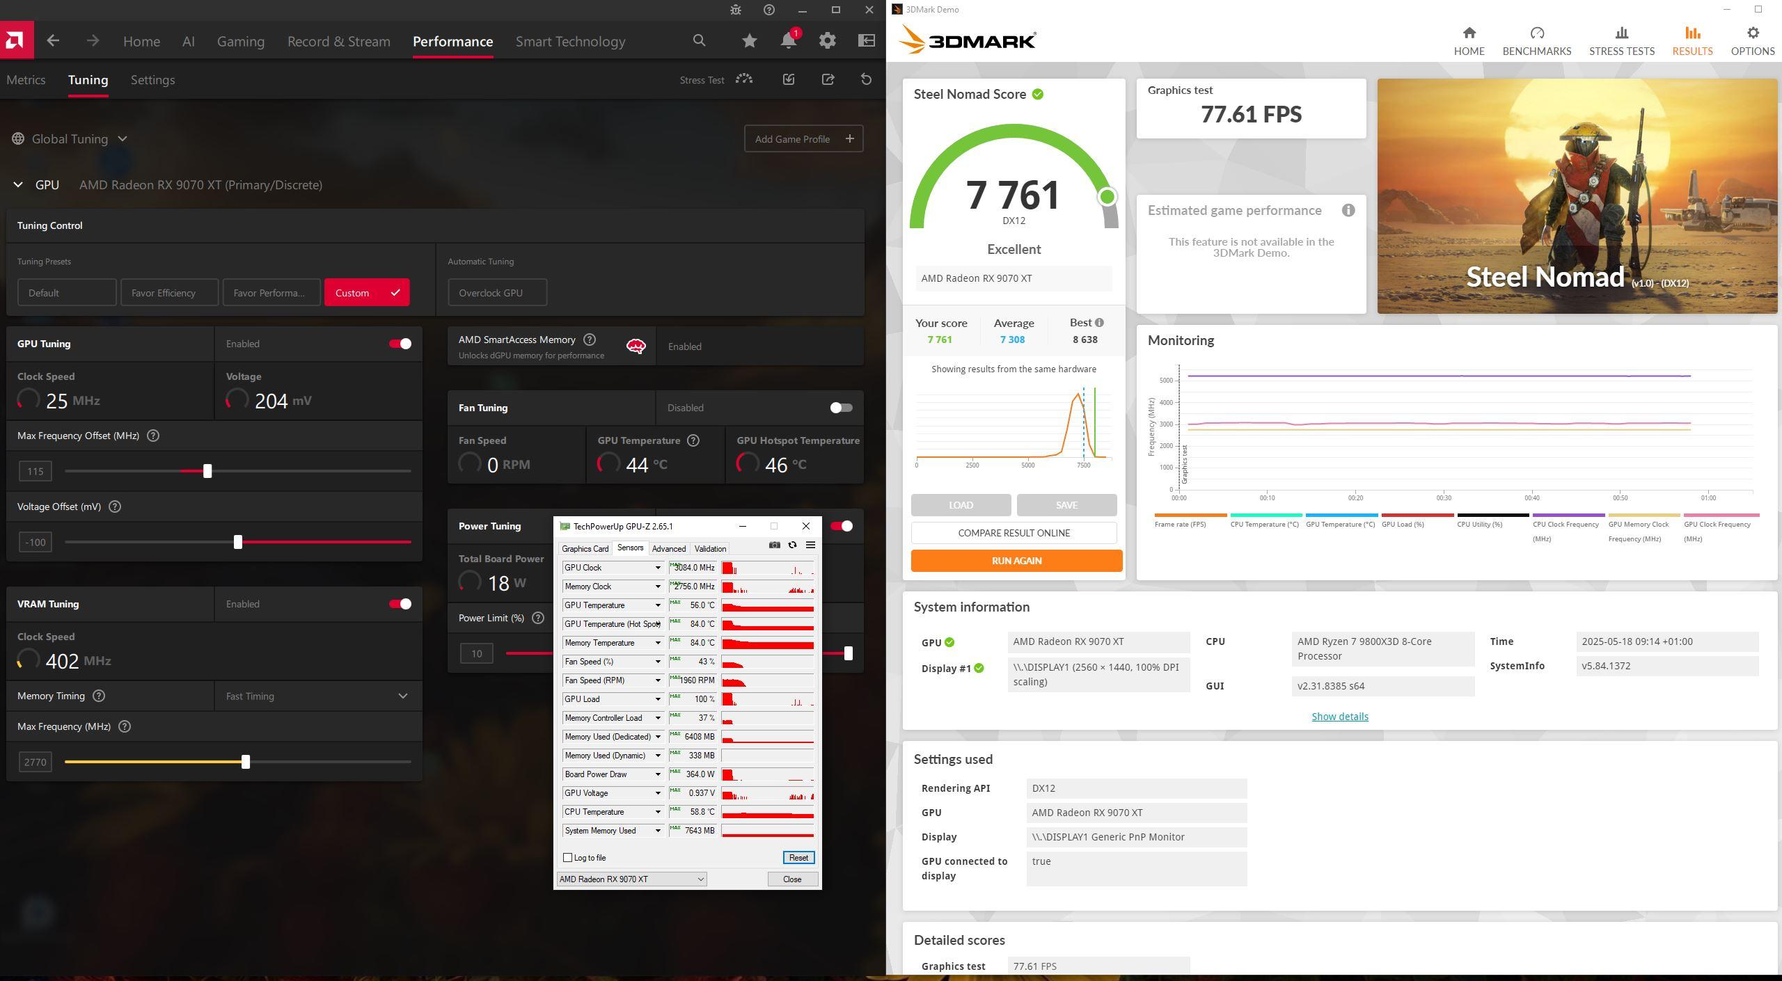Click the reset tuning icon
This screenshot has width=1782, height=981.
pyautogui.click(x=866, y=79)
